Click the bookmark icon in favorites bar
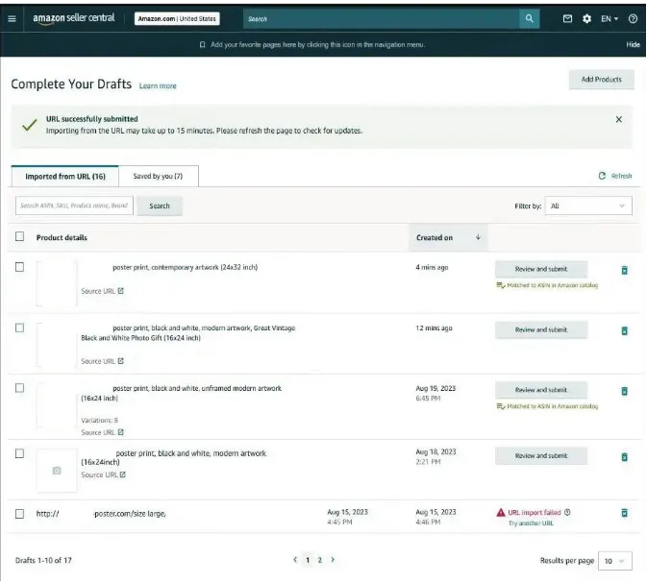Image resolution: width=647 pixels, height=584 pixels. [x=202, y=44]
